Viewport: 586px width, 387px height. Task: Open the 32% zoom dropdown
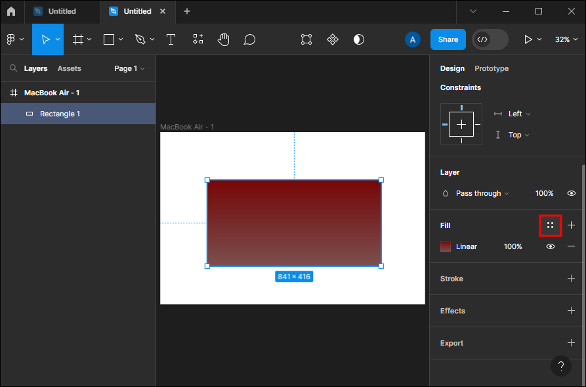[x=566, y=39]
